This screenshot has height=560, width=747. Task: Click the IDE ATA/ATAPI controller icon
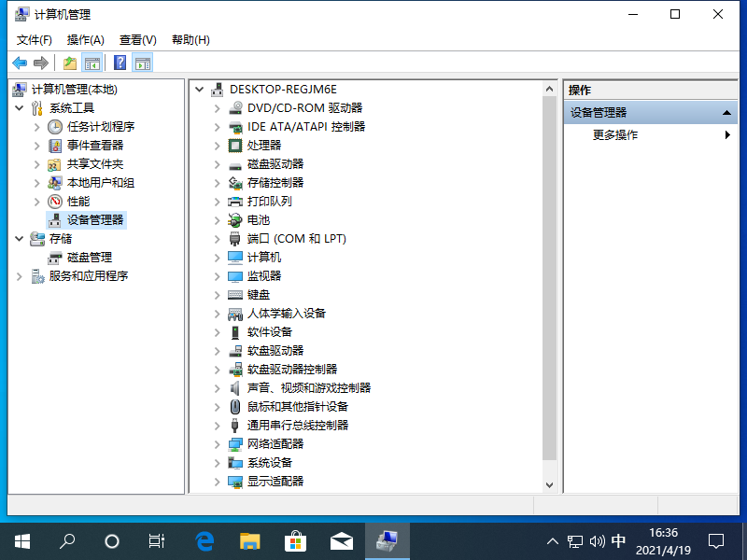click(235, 127)
